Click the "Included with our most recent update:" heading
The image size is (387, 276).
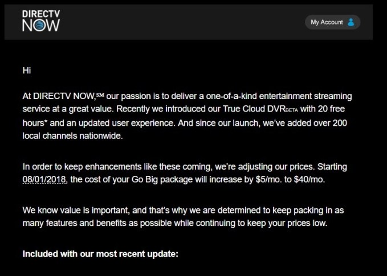[x=100, y=253]
